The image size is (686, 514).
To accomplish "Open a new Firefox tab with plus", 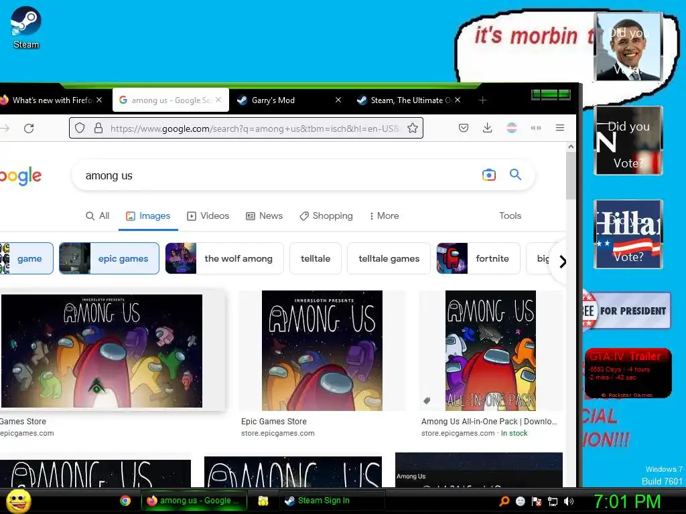I will tap(482, 100).
